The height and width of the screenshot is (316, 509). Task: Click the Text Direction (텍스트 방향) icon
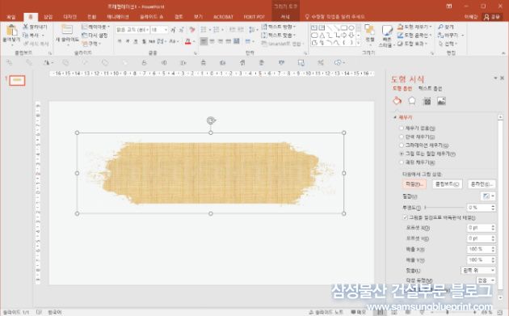pos(264,27)
